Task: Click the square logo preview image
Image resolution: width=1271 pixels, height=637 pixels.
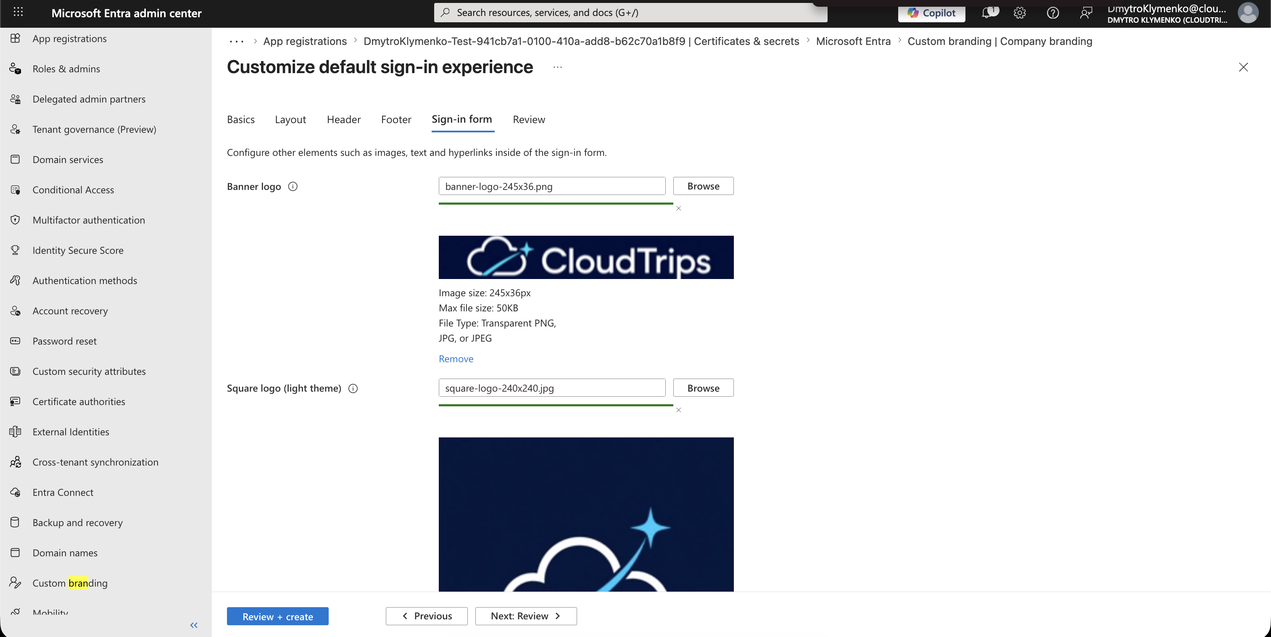Action: tap(585, 514)
